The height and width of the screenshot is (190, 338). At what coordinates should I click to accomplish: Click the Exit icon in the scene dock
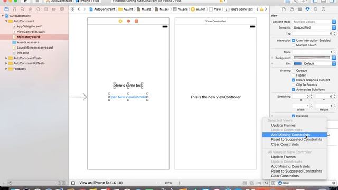pos(136,21)
